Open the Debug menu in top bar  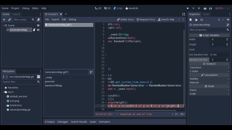coord(26,8)
